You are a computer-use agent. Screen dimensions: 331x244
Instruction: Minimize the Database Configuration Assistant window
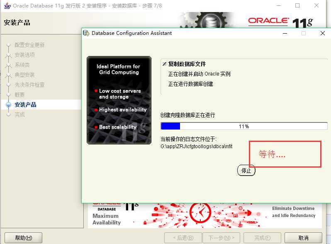(x=285, y=33)
